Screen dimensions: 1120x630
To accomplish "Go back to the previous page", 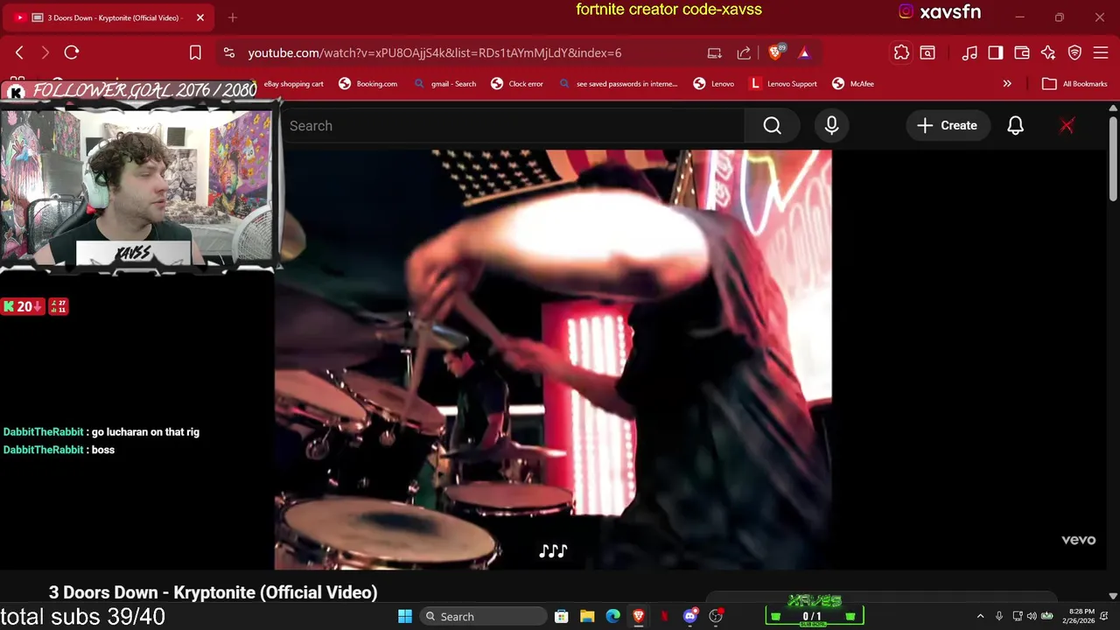I will pos(19,52).
